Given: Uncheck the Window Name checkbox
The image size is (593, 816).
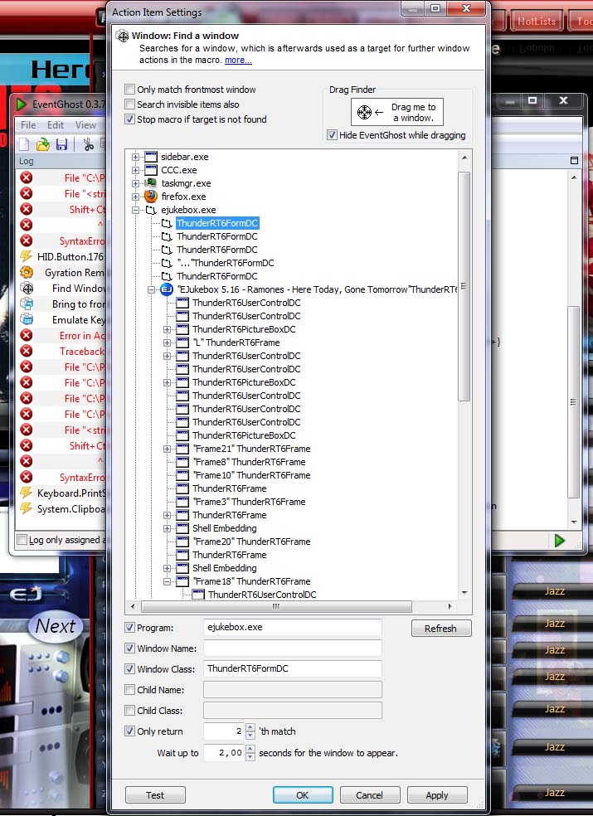Looking at the screenshot, I should (129, 648).
